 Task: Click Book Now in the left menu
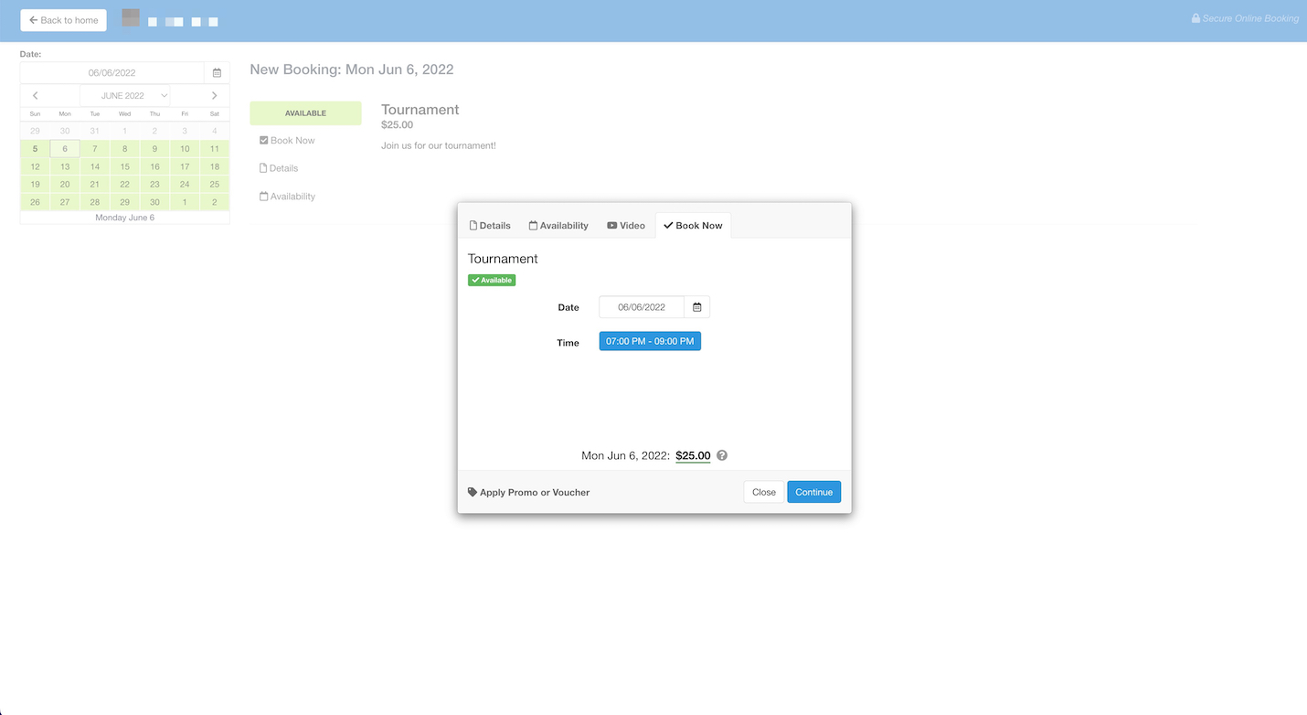[287, 141]
